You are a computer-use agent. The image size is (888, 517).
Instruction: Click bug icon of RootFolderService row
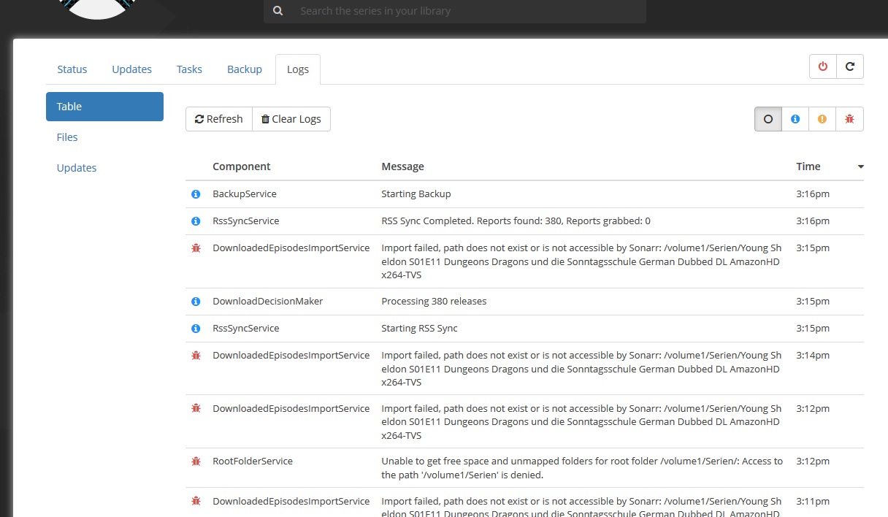pos(196,462)
